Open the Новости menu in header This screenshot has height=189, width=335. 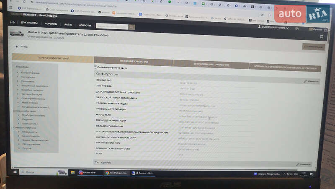85,25
